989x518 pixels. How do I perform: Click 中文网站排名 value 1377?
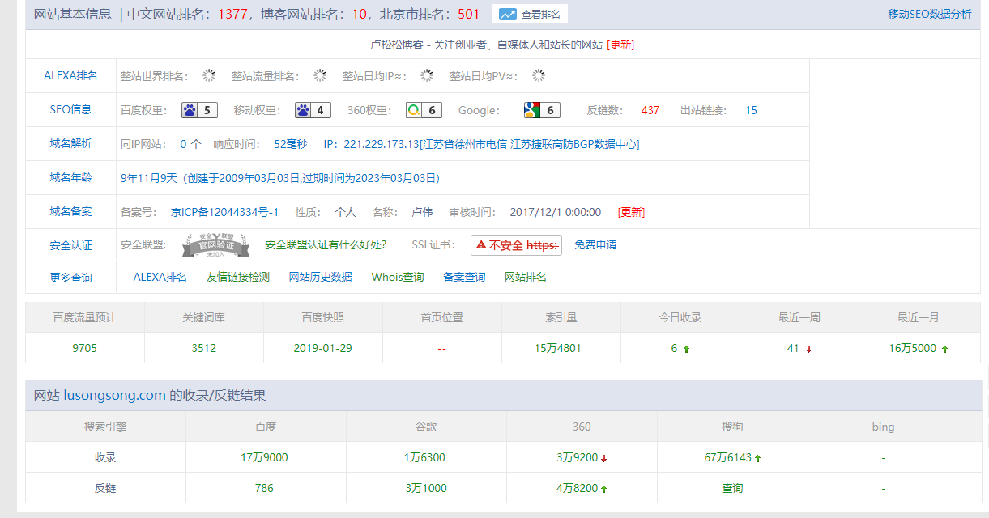(x=232, y=14)
